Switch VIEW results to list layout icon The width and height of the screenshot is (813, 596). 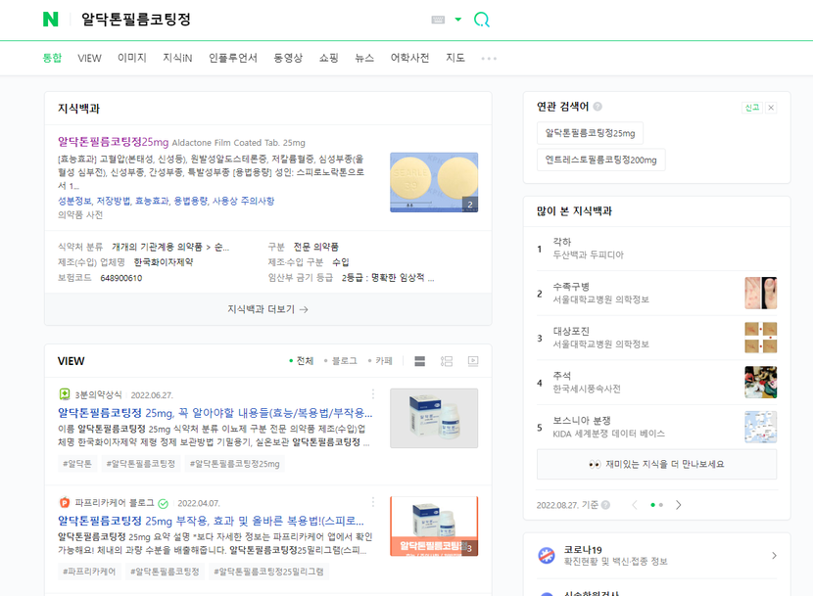coord(420,361)
